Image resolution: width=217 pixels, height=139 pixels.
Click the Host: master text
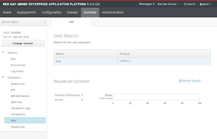tap(12, 33)
